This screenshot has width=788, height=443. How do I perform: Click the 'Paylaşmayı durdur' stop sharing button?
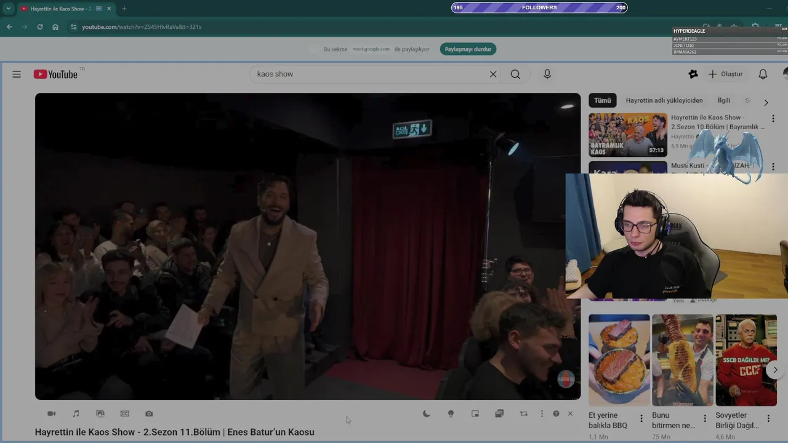tap(468, 49)
